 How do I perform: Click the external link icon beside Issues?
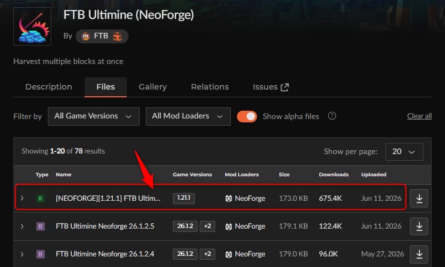[285, 87]
